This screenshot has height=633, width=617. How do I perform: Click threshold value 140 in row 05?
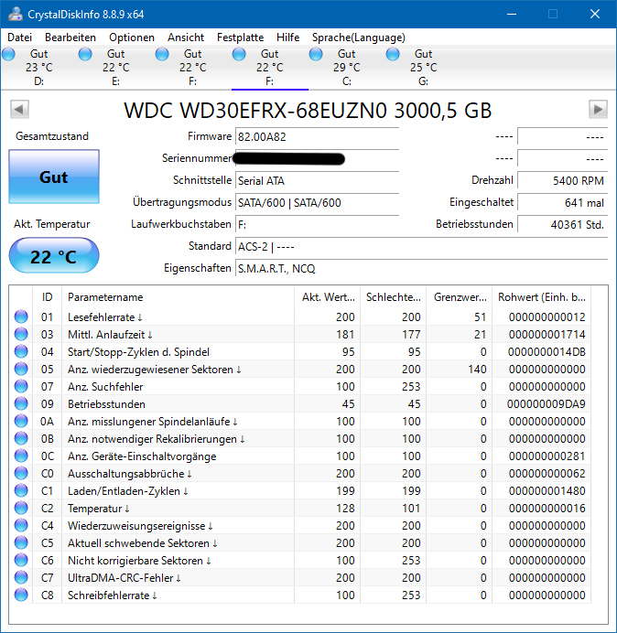pyautogui.click(x=477, y=370)
